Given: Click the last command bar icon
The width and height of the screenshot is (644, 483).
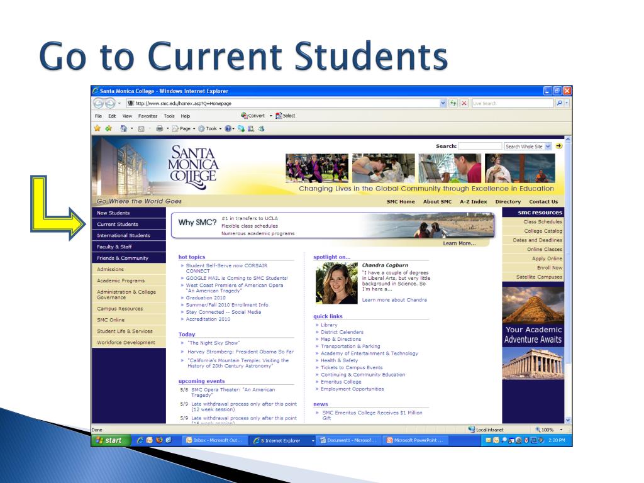Looking at the screenshot, I should (x=261, y=128).
